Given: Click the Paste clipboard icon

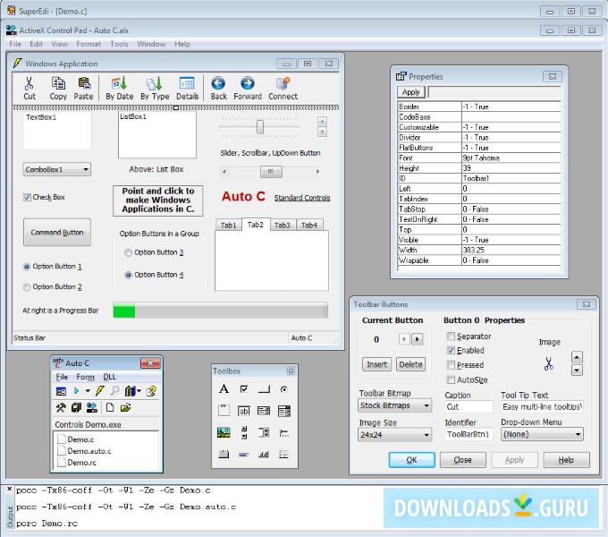Looking at the screenshot, I should click(83, 83).
